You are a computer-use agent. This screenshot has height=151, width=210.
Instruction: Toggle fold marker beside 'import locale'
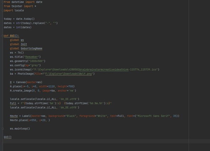3,10
